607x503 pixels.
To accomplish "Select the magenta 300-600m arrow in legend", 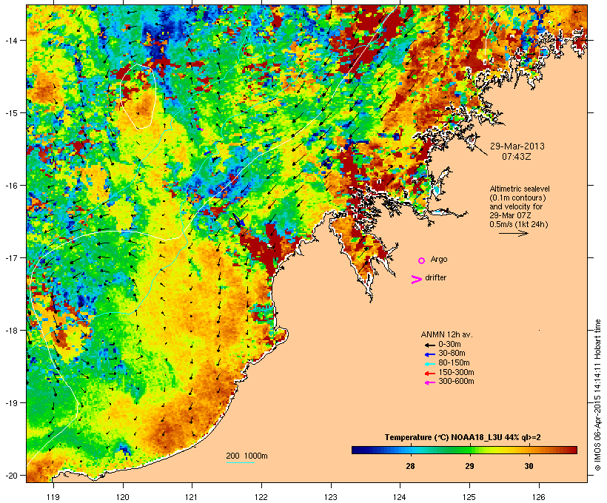I will [429, 382].
